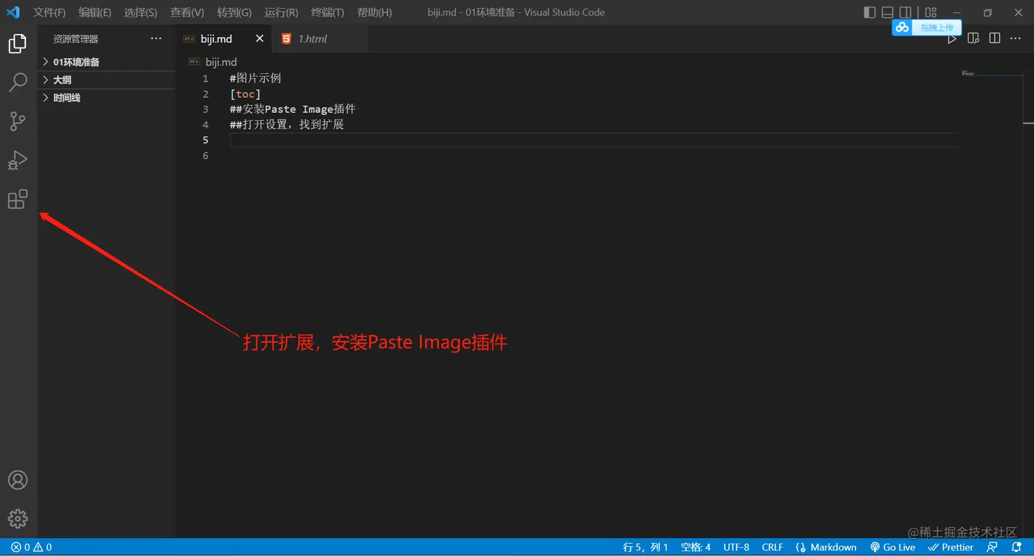Open Markdown preview to the side
Screen dimensions: 1034x556
(x=973, y=38)
